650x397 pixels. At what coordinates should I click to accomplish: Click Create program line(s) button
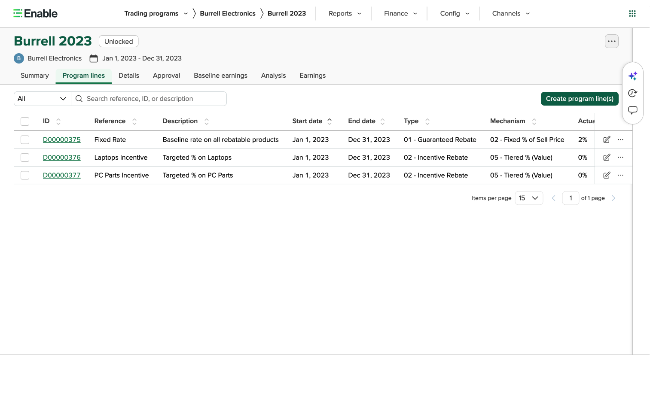(x=580, y=99)
